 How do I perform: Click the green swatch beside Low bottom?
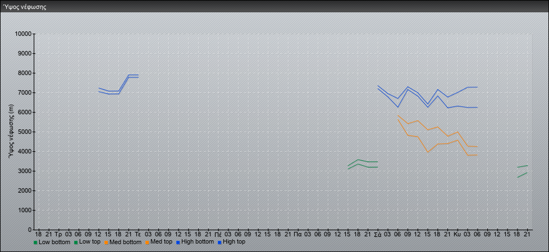pos(35,242)
